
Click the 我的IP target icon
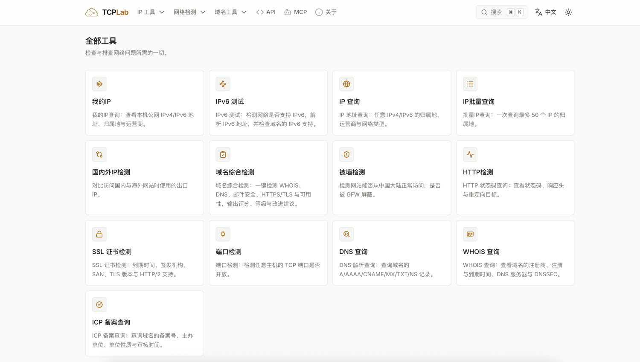[x=99, y=84]
